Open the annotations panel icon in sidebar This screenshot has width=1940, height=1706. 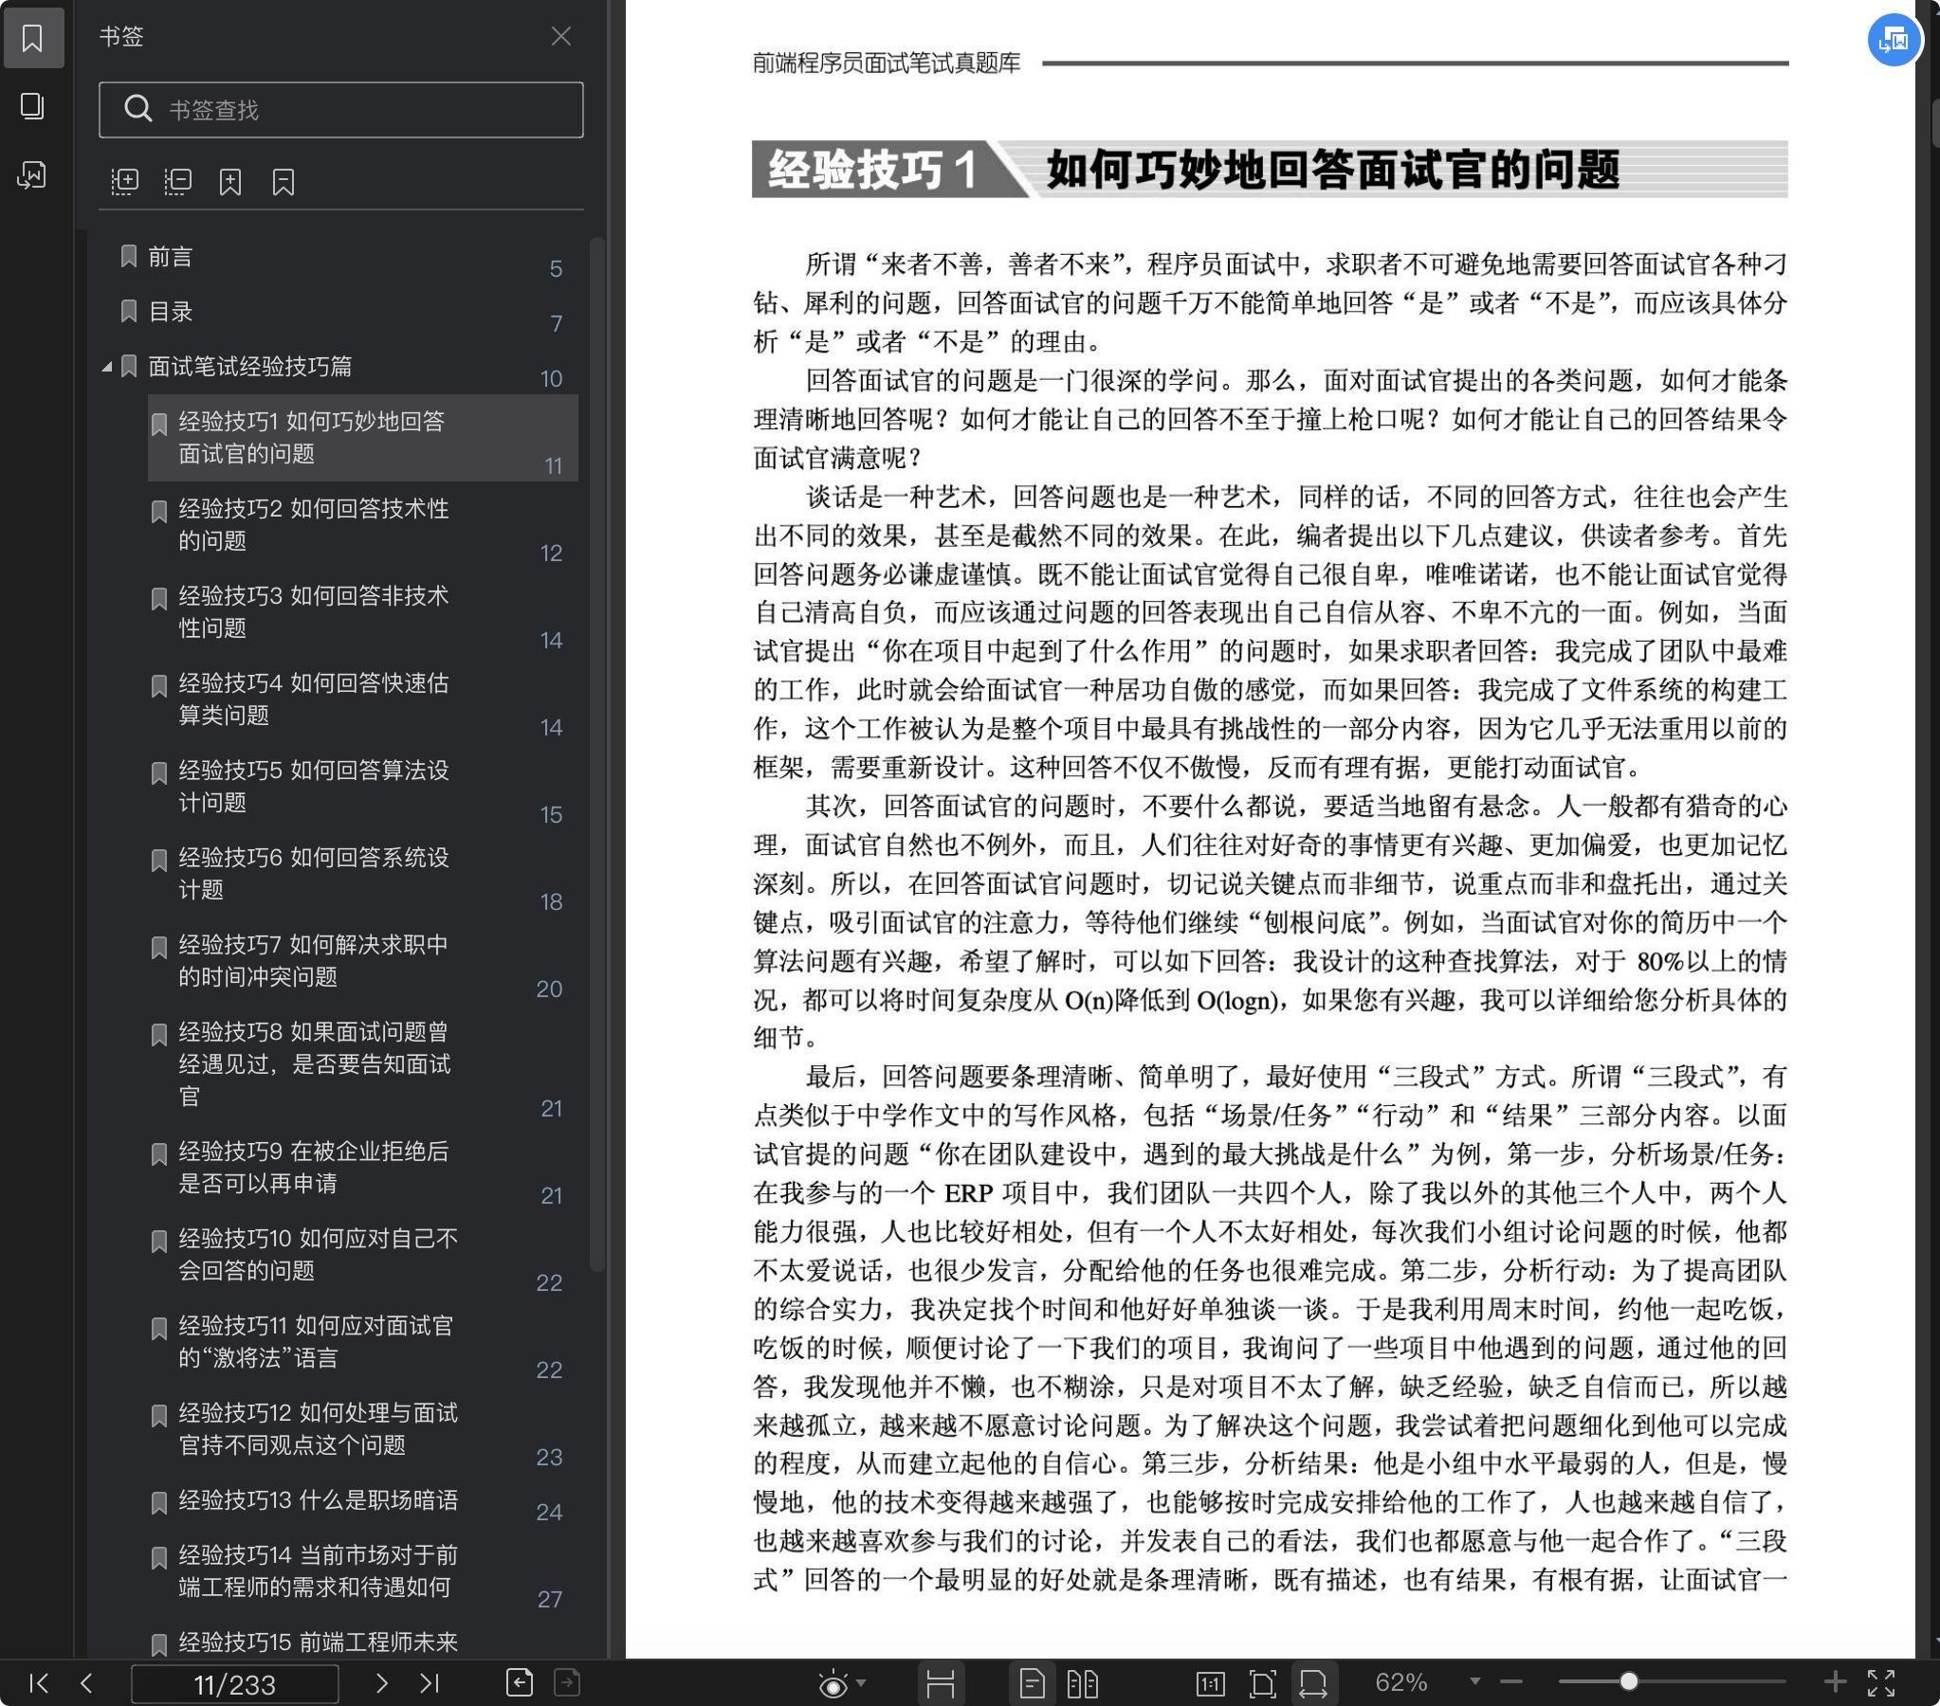[32, 174]
